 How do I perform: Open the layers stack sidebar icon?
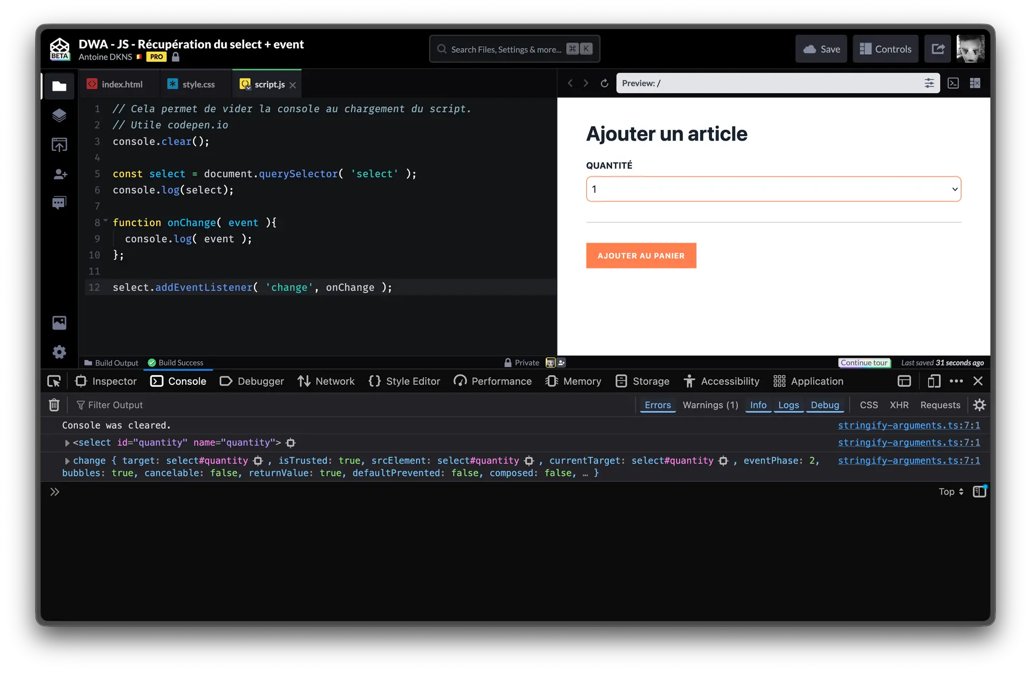point(59,115)
